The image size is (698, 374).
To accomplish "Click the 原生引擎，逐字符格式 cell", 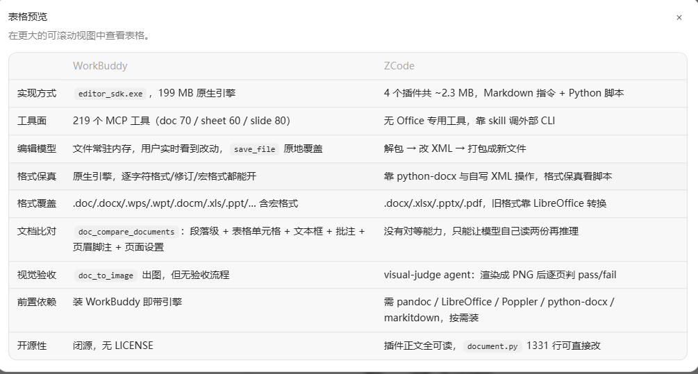I will [165, 176].
